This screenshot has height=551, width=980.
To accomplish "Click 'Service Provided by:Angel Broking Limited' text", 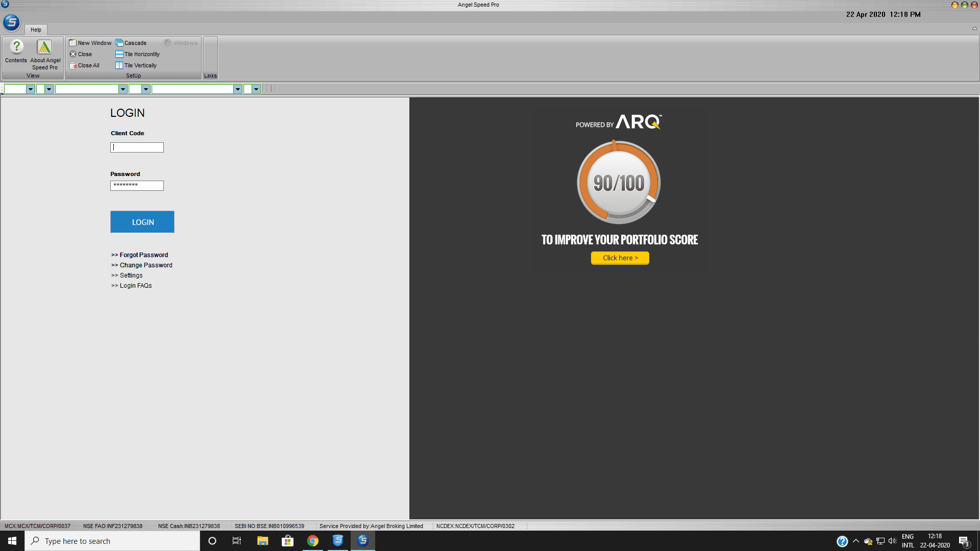I will (371, 526).
